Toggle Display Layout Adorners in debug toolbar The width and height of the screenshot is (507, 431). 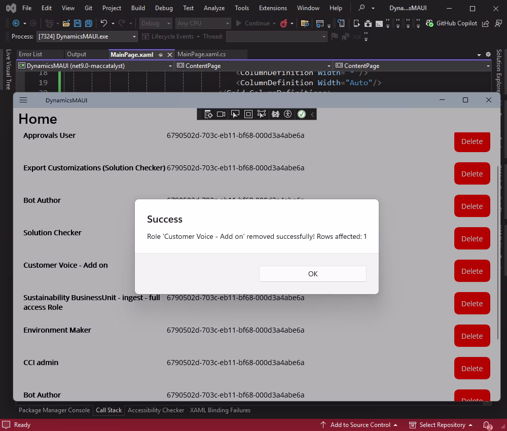click(248, 114)
